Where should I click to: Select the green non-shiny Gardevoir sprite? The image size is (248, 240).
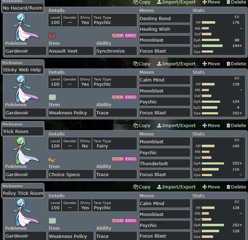[25, 151]
